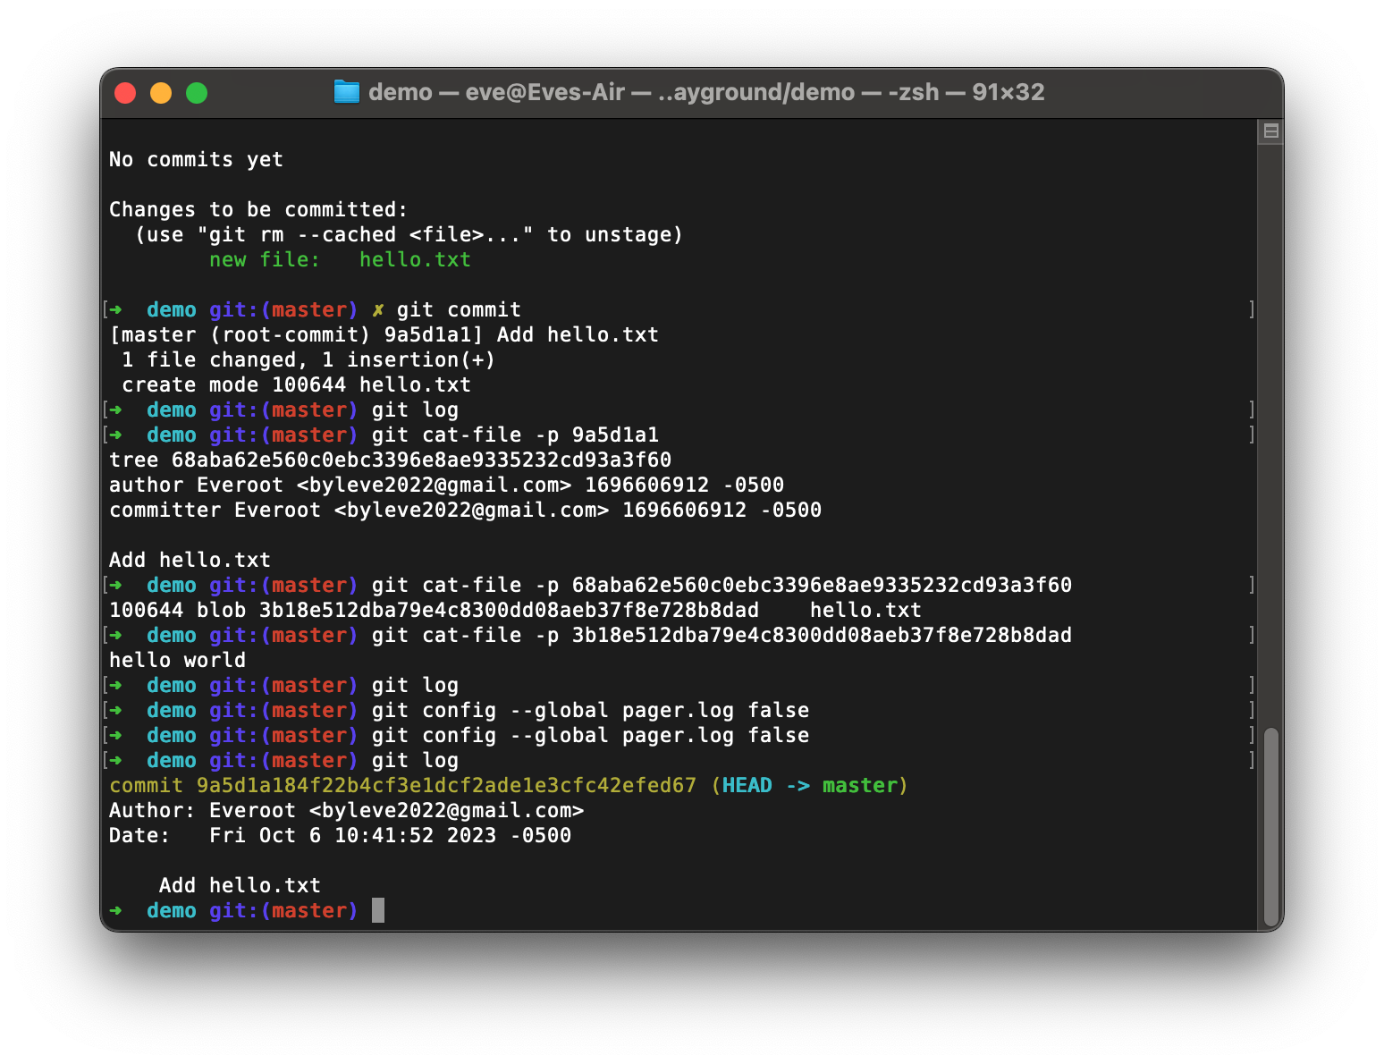Click the red close traffic light

click(x=125, y=92)
